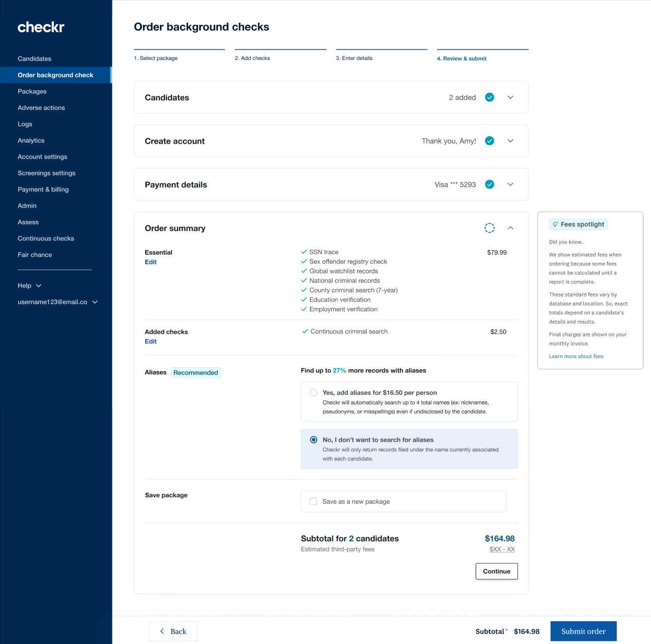
Task: Go to step 4. Review & submit
Action: coord(461,58)
